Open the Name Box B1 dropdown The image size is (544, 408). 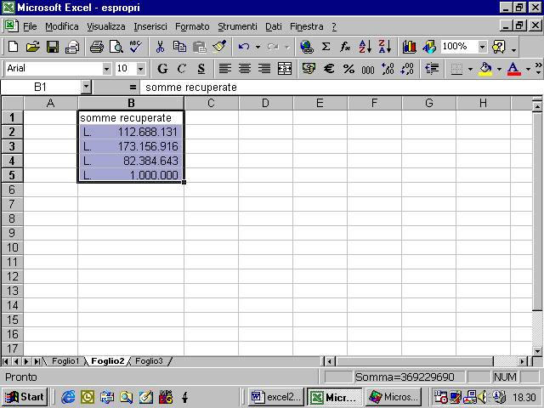(x=86, y=87)
